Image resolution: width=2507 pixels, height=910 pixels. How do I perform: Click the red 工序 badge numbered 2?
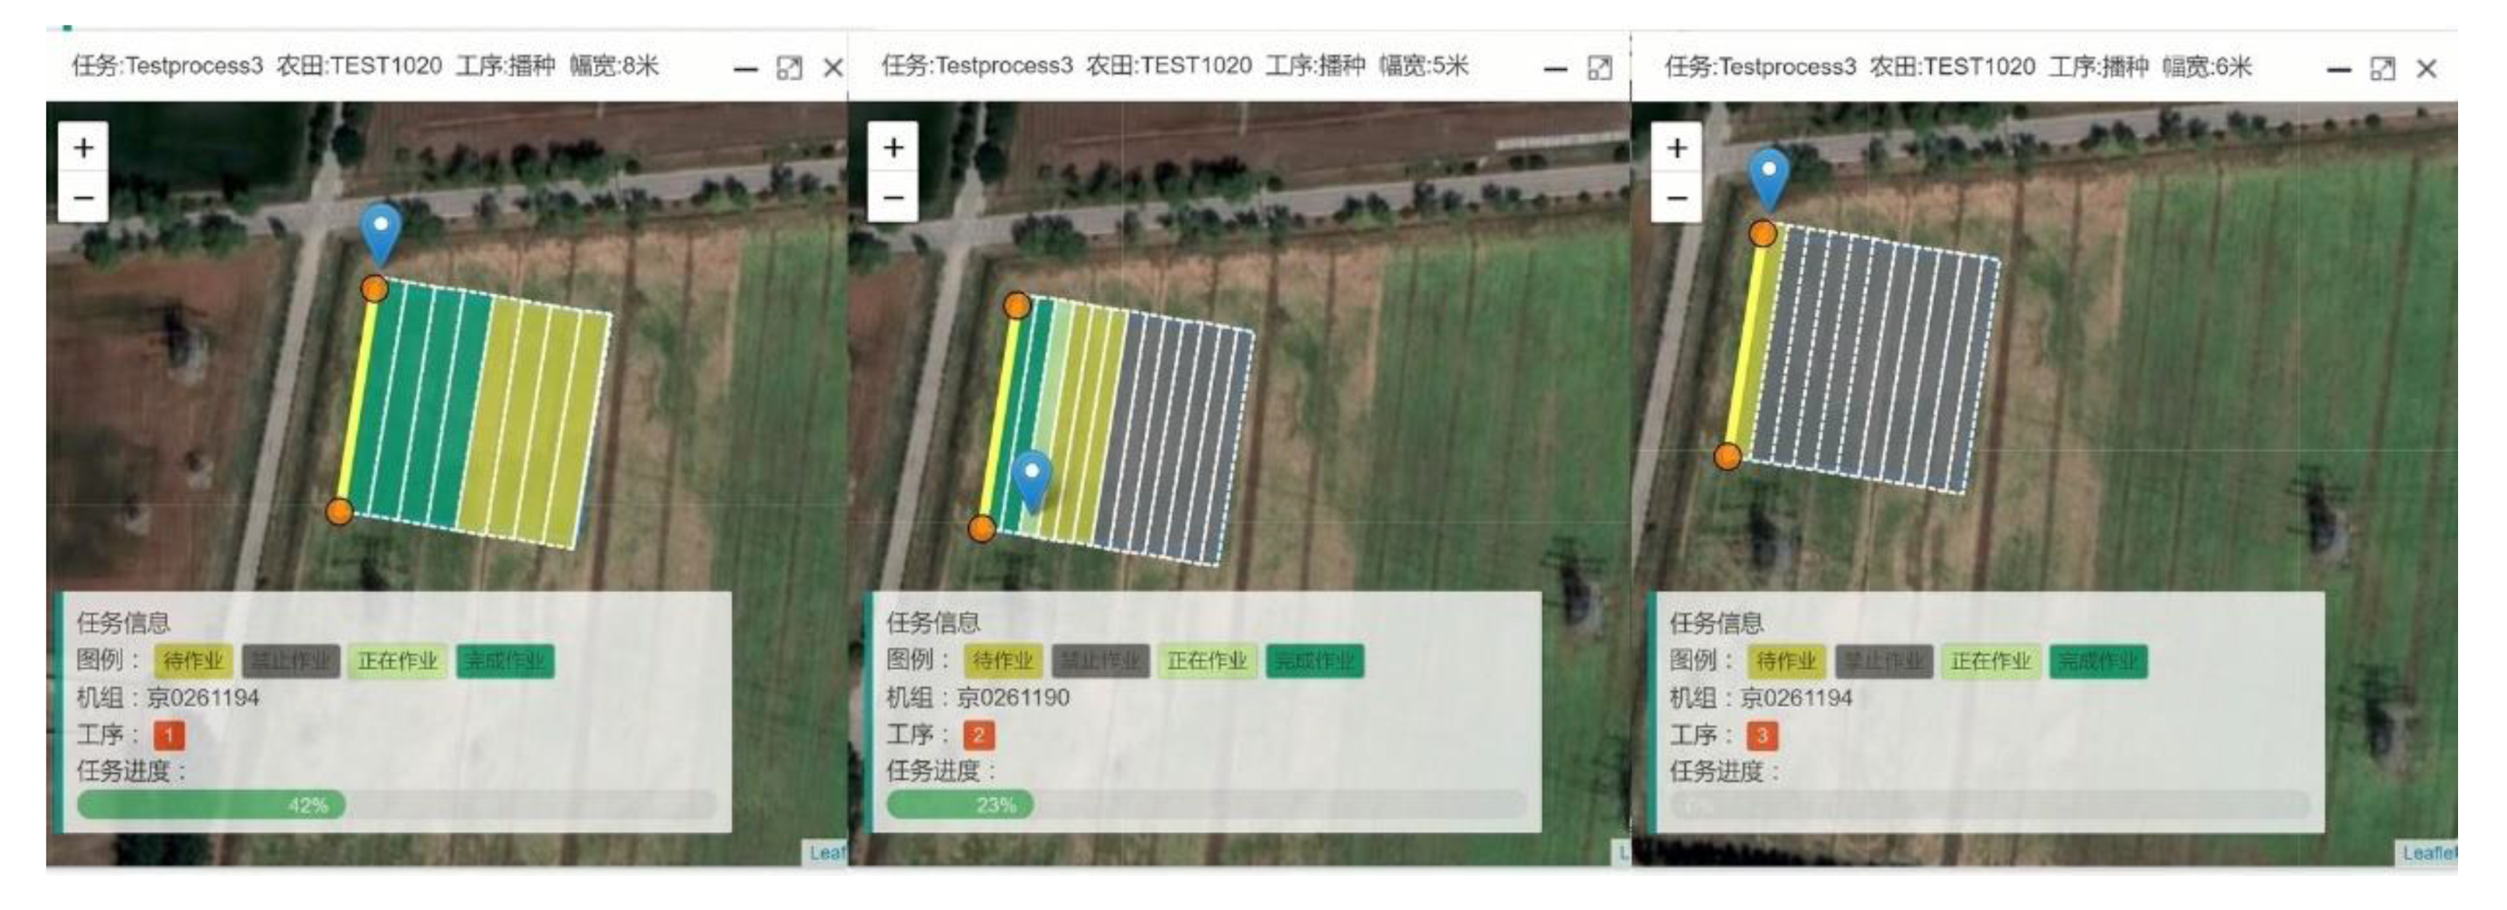979,735
